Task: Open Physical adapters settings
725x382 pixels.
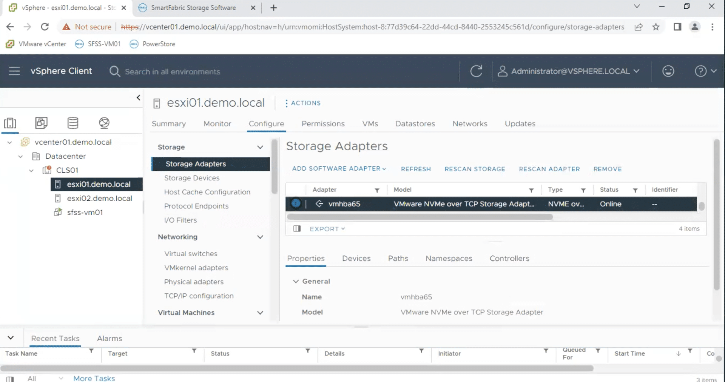Action: coord(194,282)
